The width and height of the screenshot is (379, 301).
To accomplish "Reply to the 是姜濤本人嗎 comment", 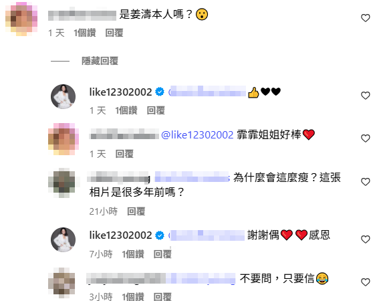I will click(x=114, y=33).
